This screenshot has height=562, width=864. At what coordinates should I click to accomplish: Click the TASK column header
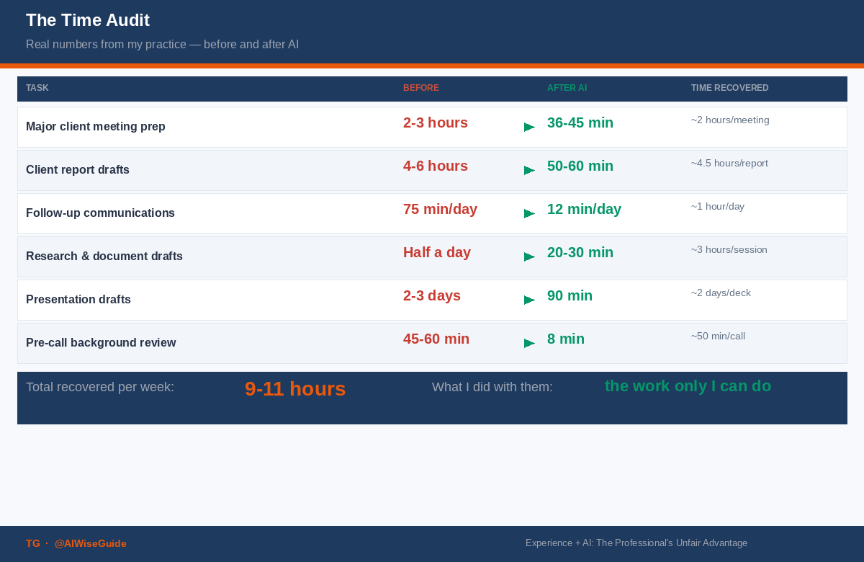tap(37, 88)
